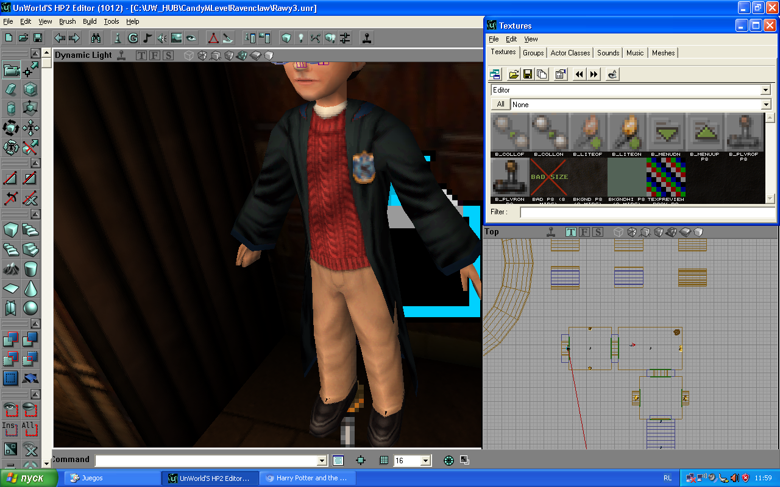780x487 pixels.
Task: Create a Sheet builder brush
Action: [x=11, y=287]
